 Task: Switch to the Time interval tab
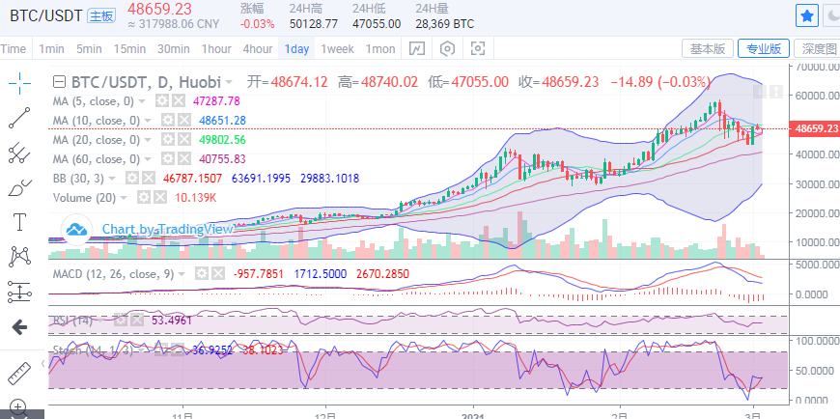tap(14, 49)
